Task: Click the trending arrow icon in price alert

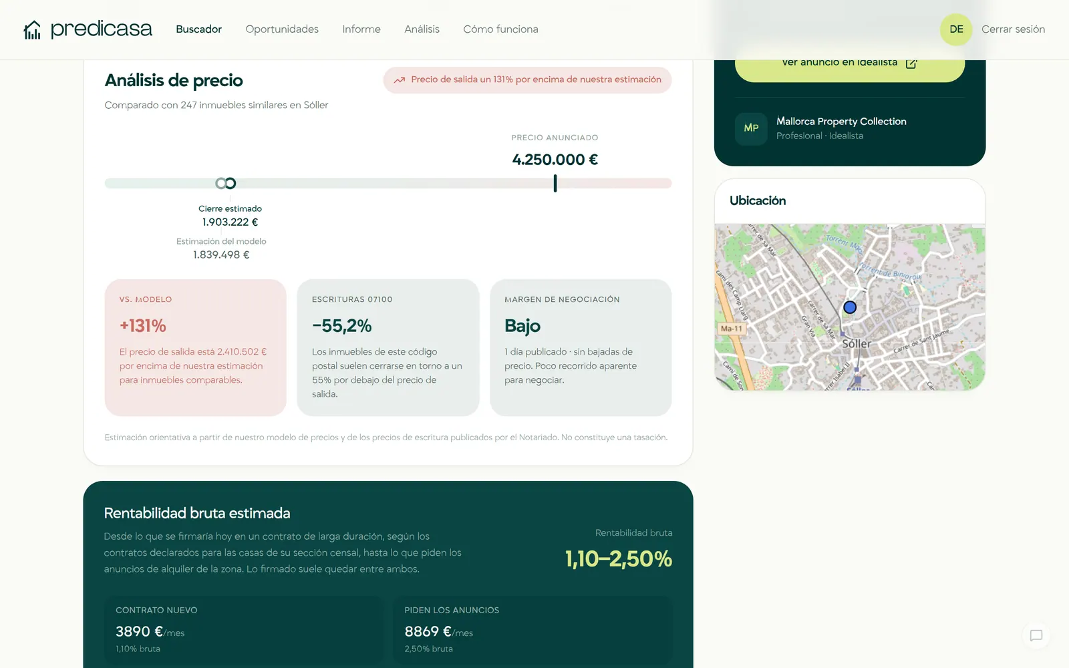Action: coord(400,79)
